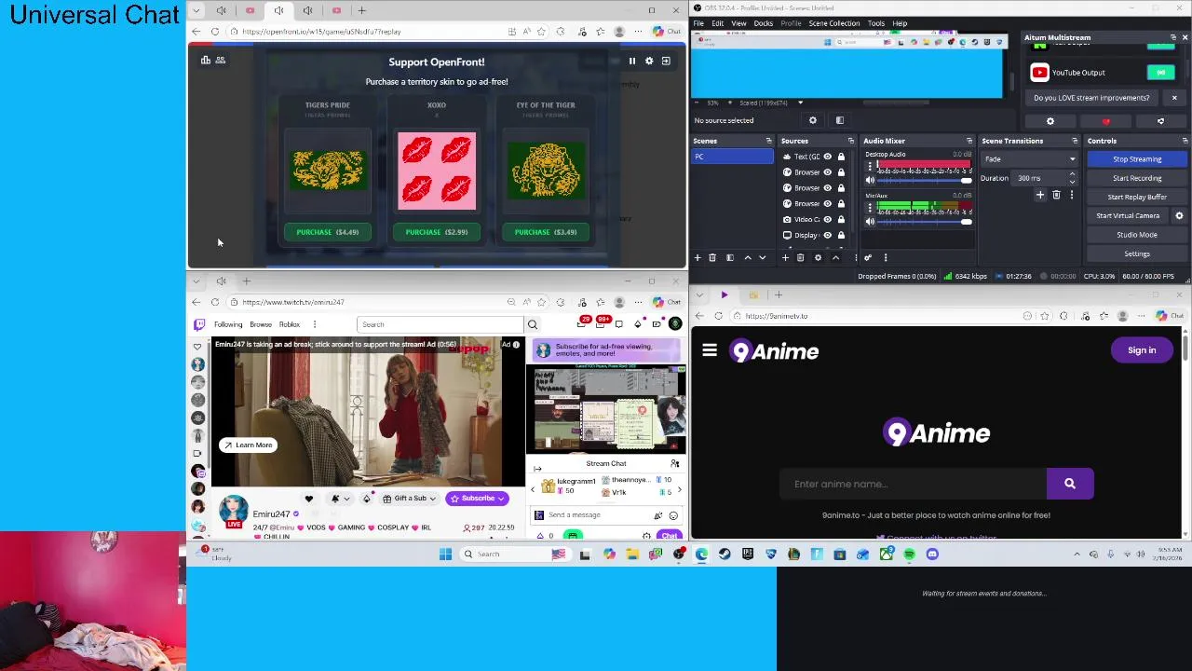This screenshot has width=1192, height=671.
Task: Open Virtual Camera settings gear
Action: (1179, 216)
